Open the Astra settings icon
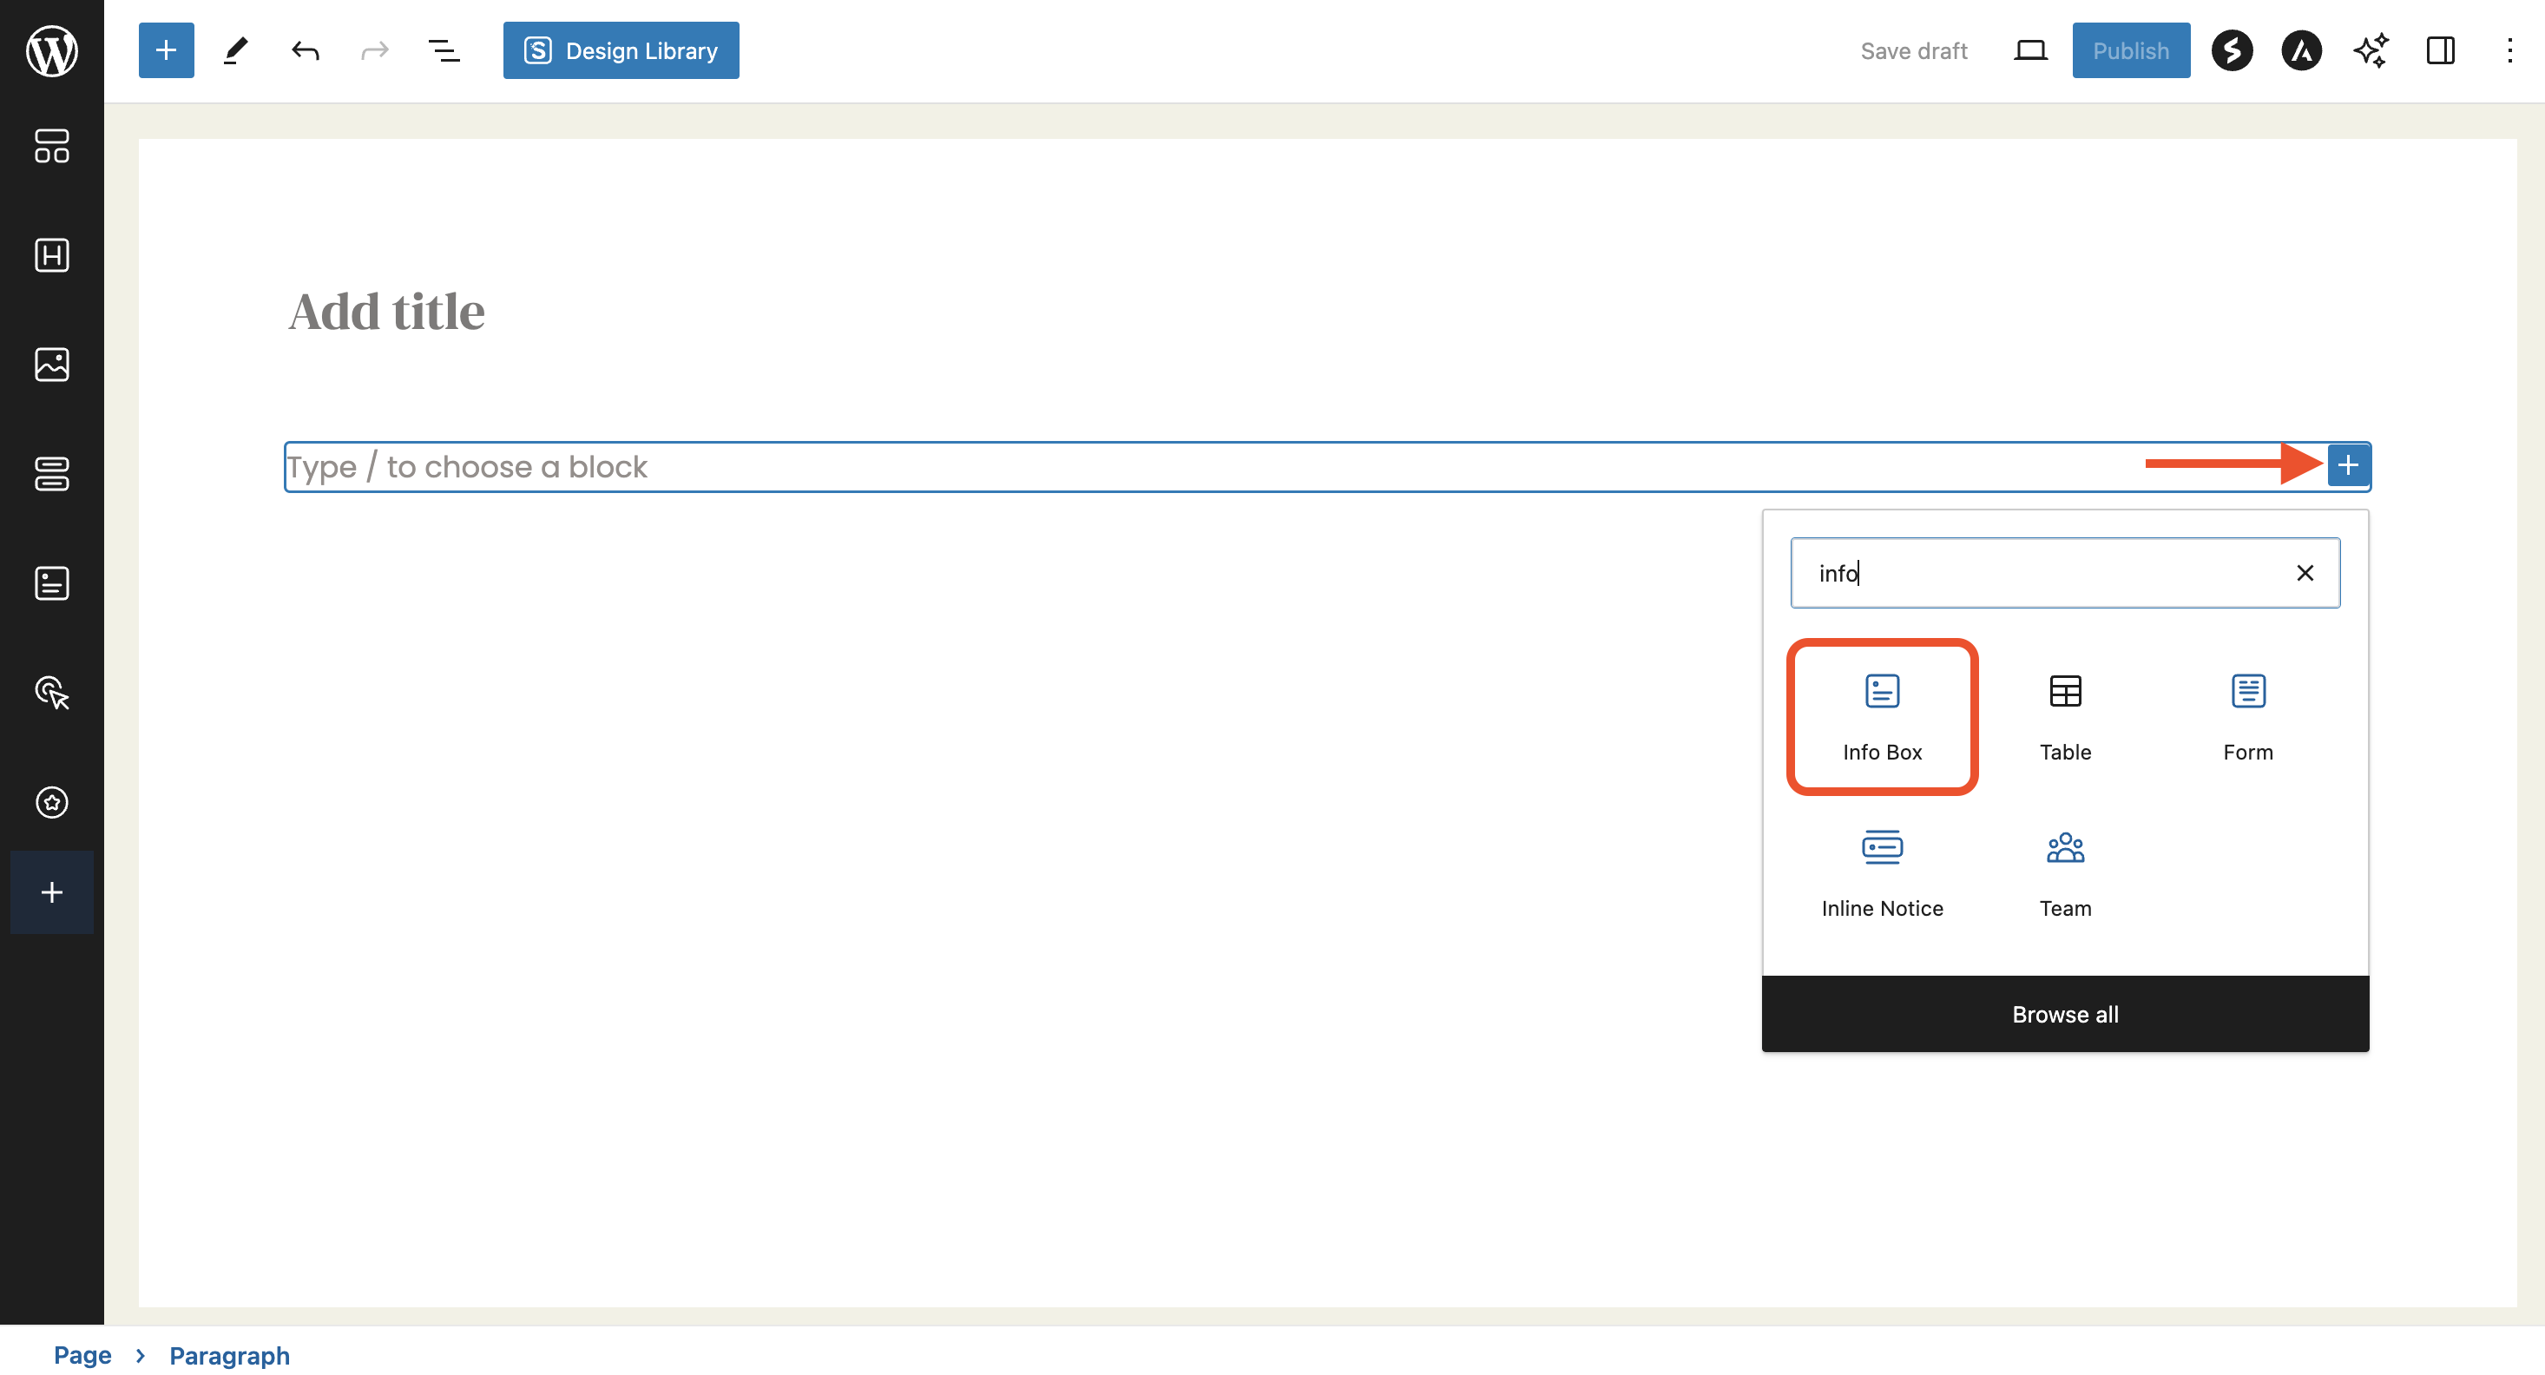 click(2301, 50)
